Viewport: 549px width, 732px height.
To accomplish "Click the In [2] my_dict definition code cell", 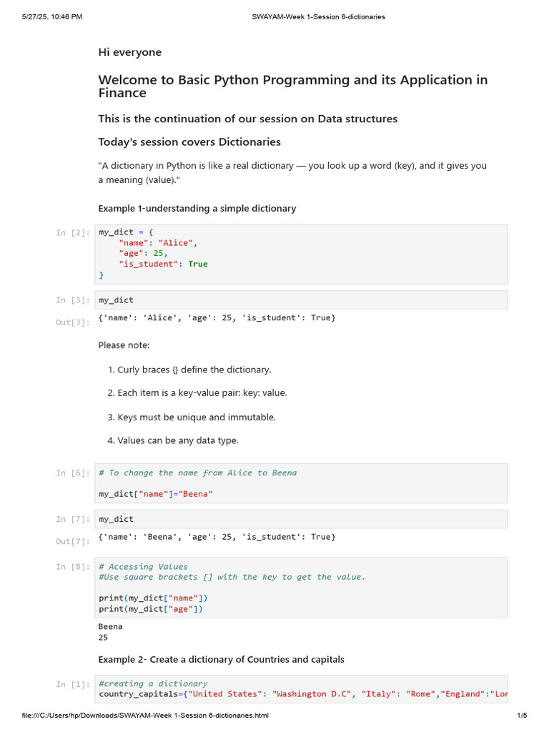I will tap(301, 254).
